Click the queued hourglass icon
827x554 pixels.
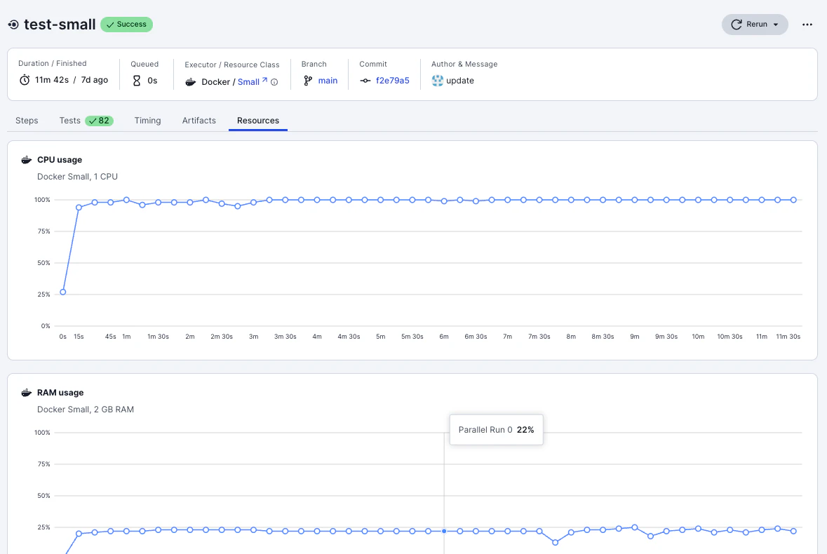137,81
